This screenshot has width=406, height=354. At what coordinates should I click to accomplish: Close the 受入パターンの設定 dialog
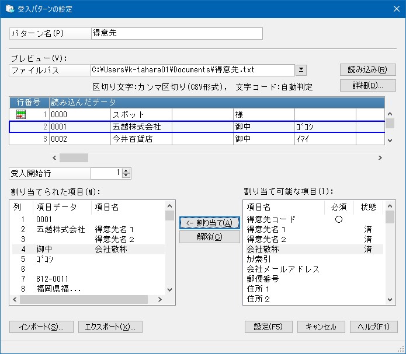[x=392, y=9]
